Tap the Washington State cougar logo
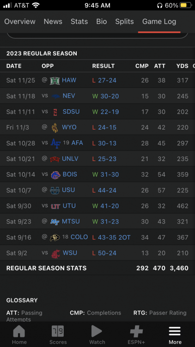Viewport: 195px width, 347px height. click(55, 254)
